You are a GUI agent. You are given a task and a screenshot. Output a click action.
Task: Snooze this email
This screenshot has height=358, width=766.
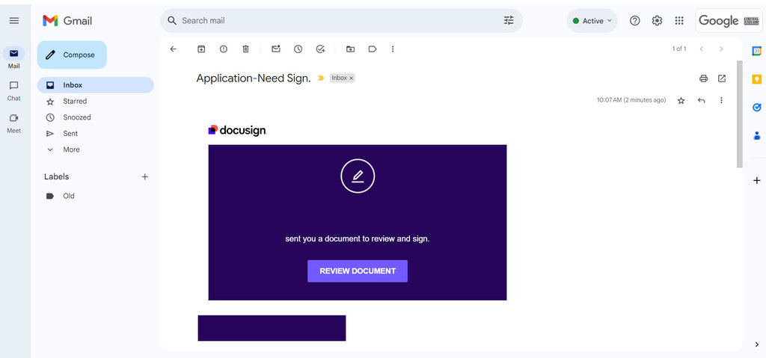[298, 49]
